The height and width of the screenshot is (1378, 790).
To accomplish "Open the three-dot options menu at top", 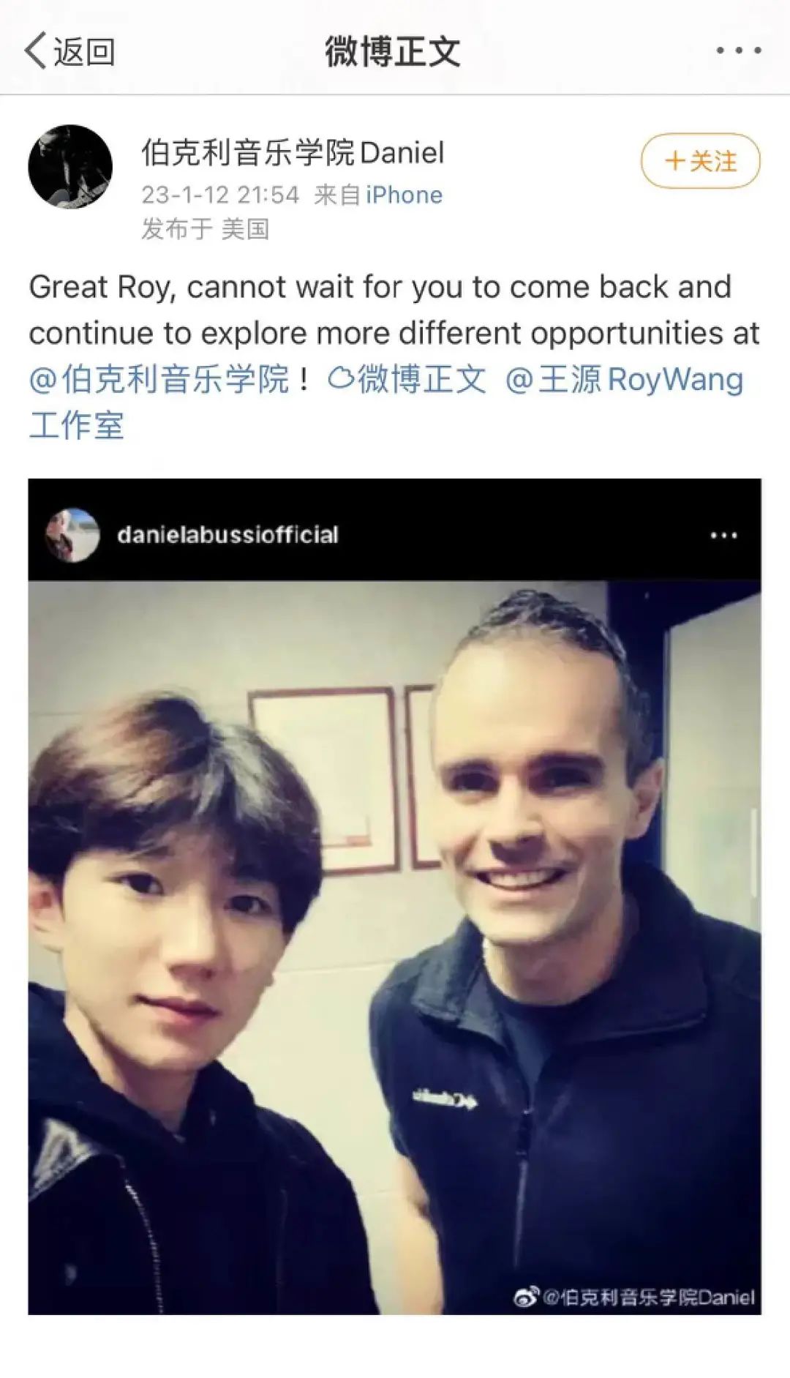I will (x=739, y=50).
